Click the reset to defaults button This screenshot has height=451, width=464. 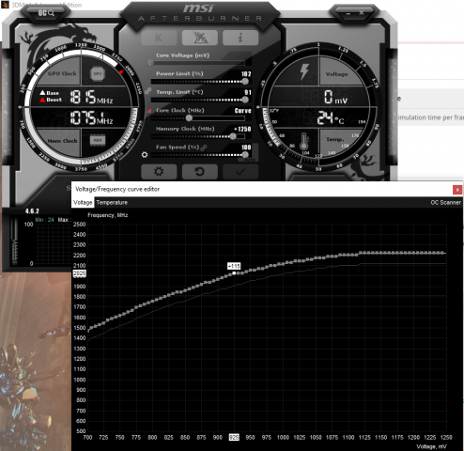coord(200,172)
